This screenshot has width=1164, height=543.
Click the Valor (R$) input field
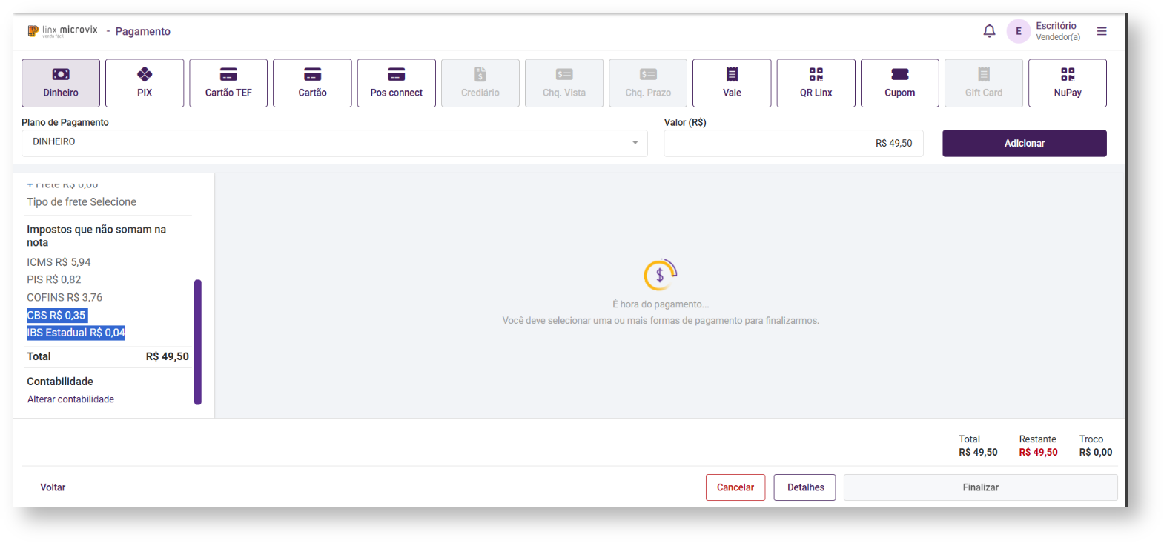[793, 143]
